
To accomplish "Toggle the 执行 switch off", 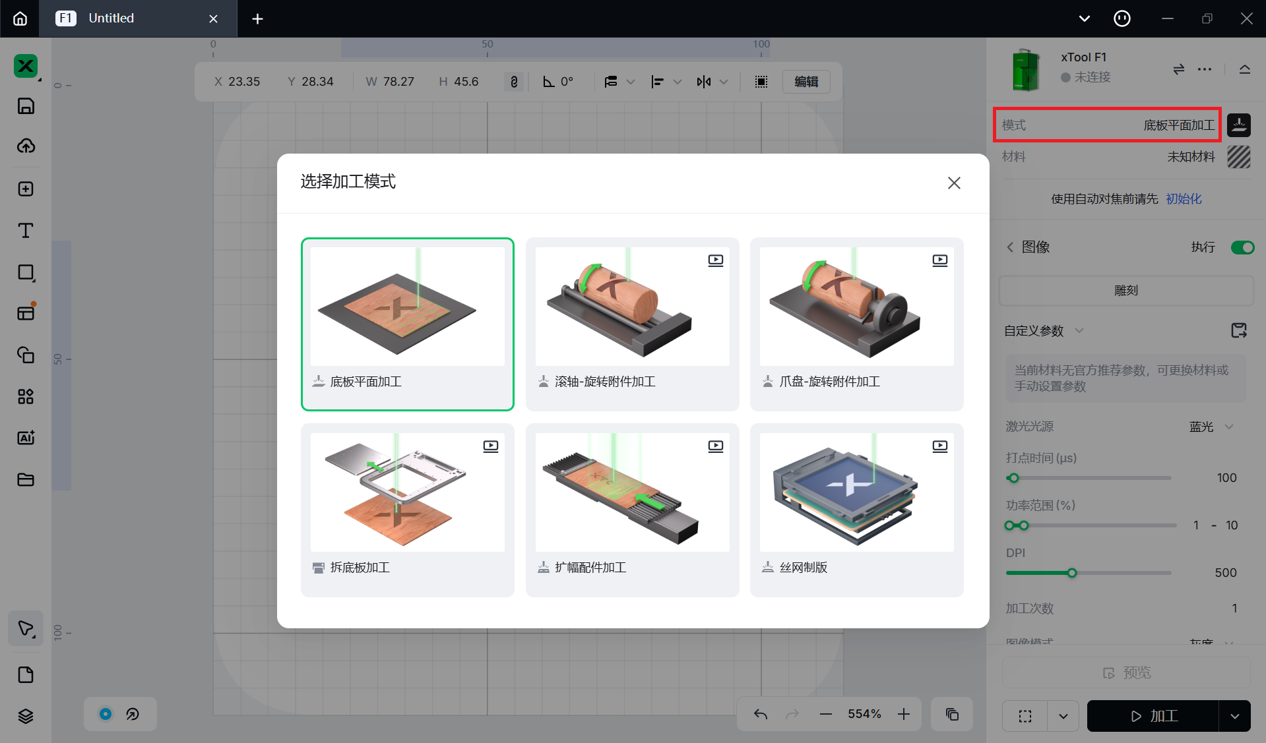I will [1242, 247].
